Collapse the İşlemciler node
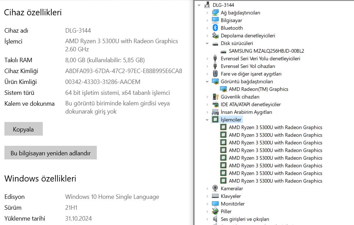Screen dimensions: 354x225 coord(207,120)
